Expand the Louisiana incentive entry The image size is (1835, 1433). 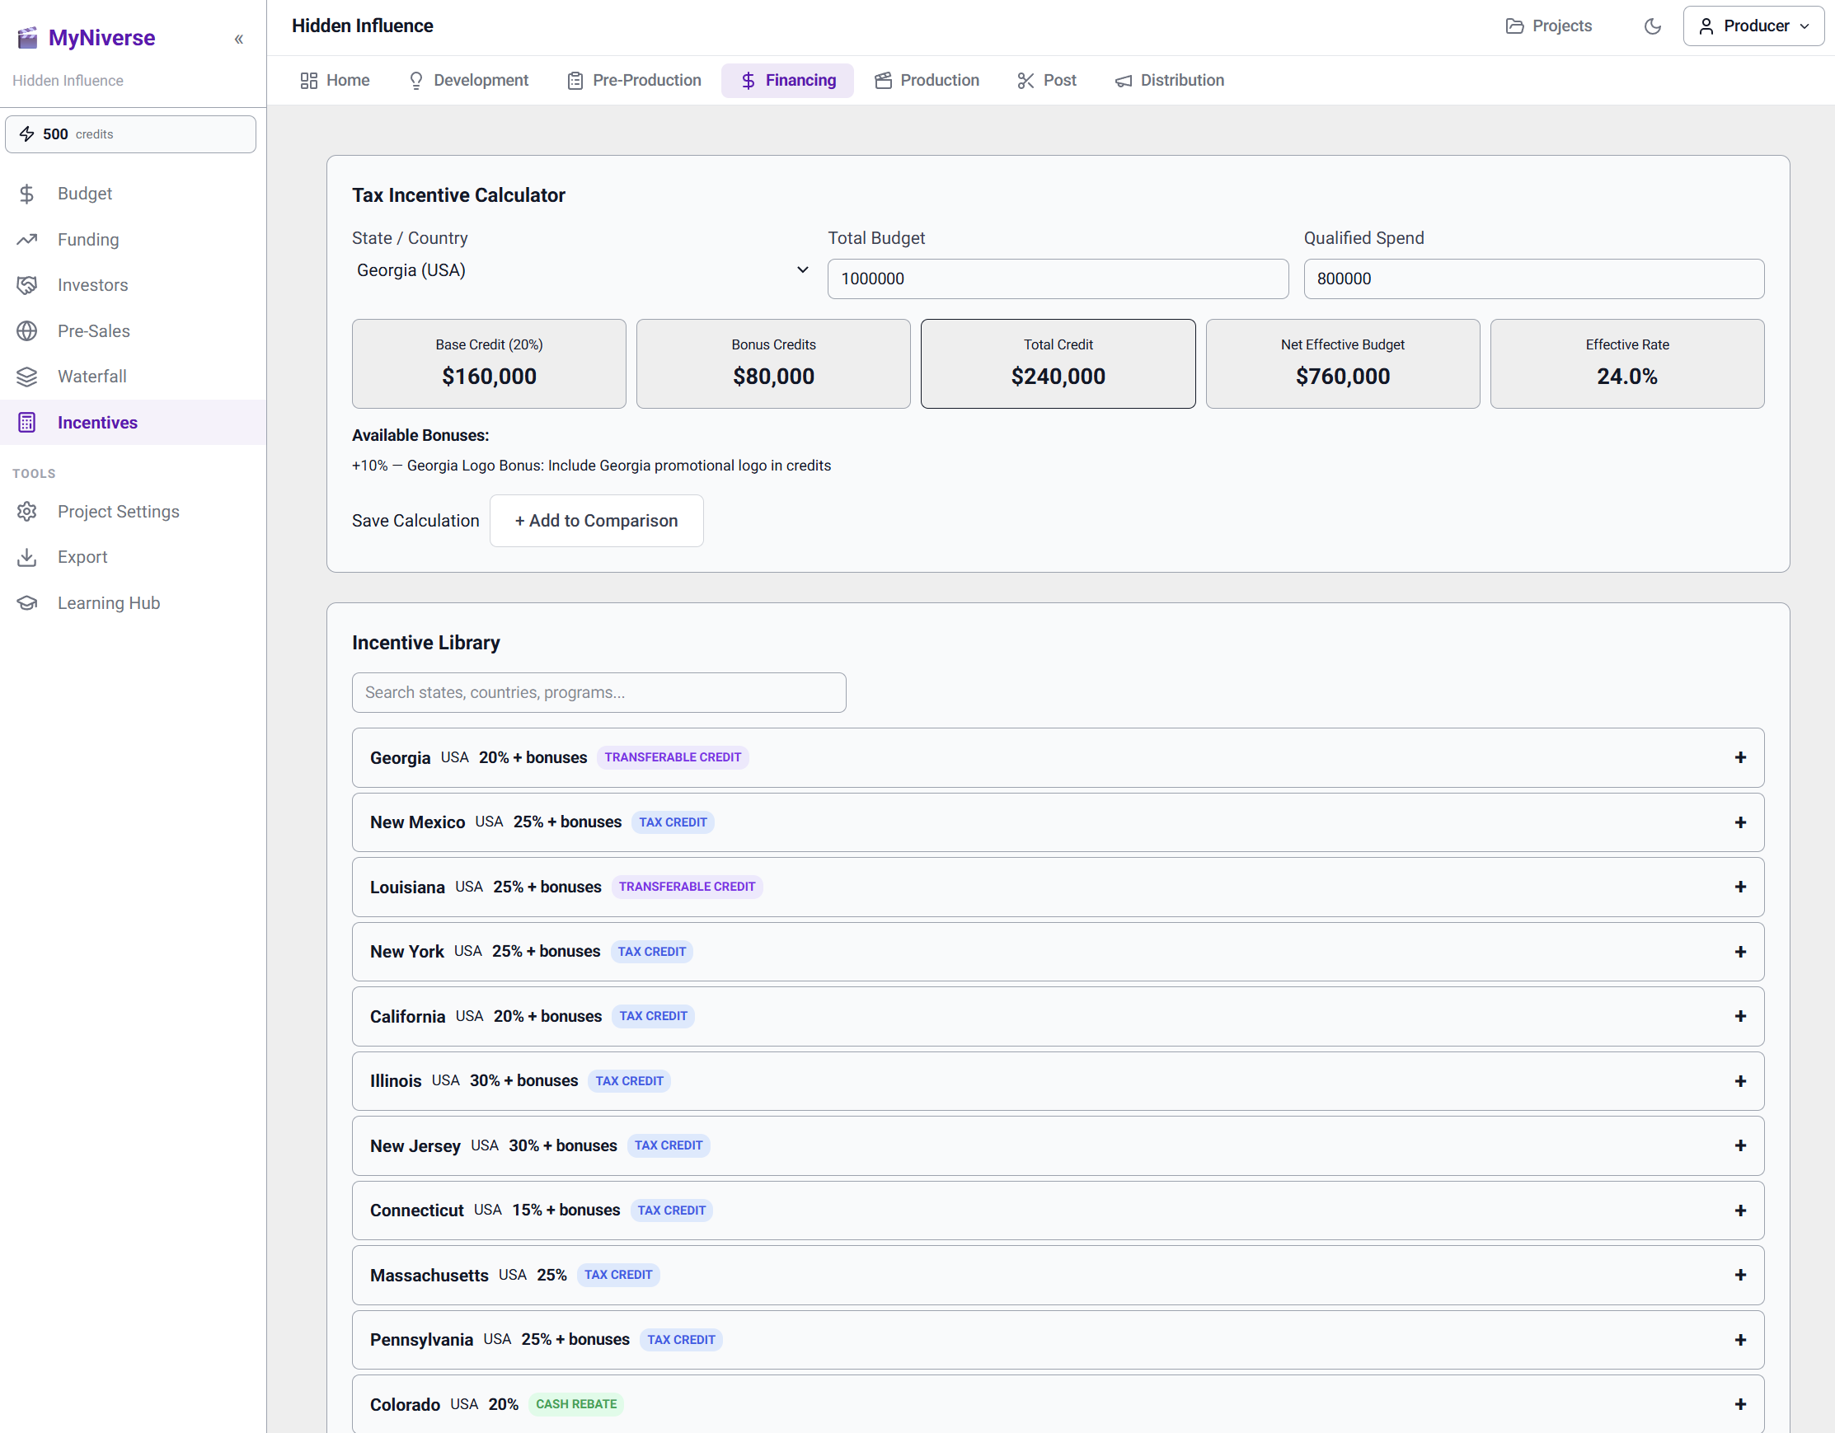[1740, 887]
